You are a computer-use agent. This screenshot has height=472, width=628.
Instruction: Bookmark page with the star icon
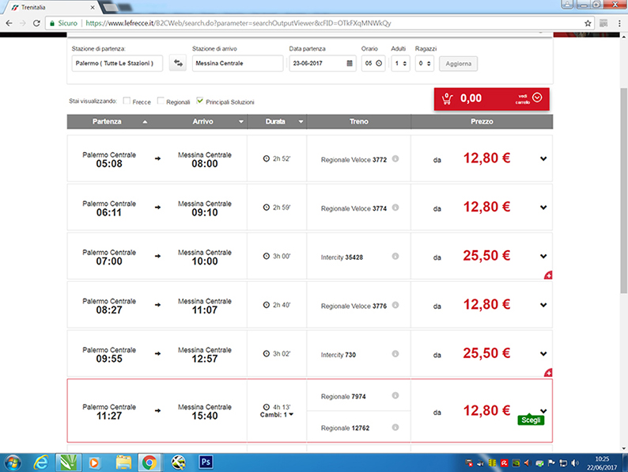click(588, 24)
